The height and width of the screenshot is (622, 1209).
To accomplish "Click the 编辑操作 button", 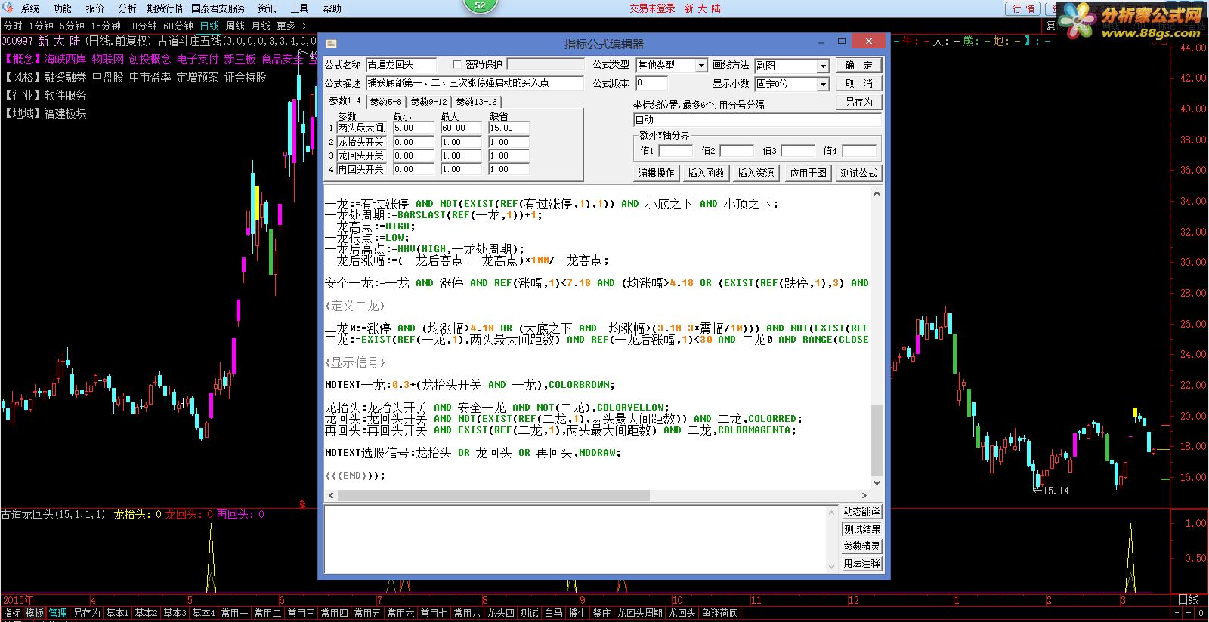I will point(656,173).
